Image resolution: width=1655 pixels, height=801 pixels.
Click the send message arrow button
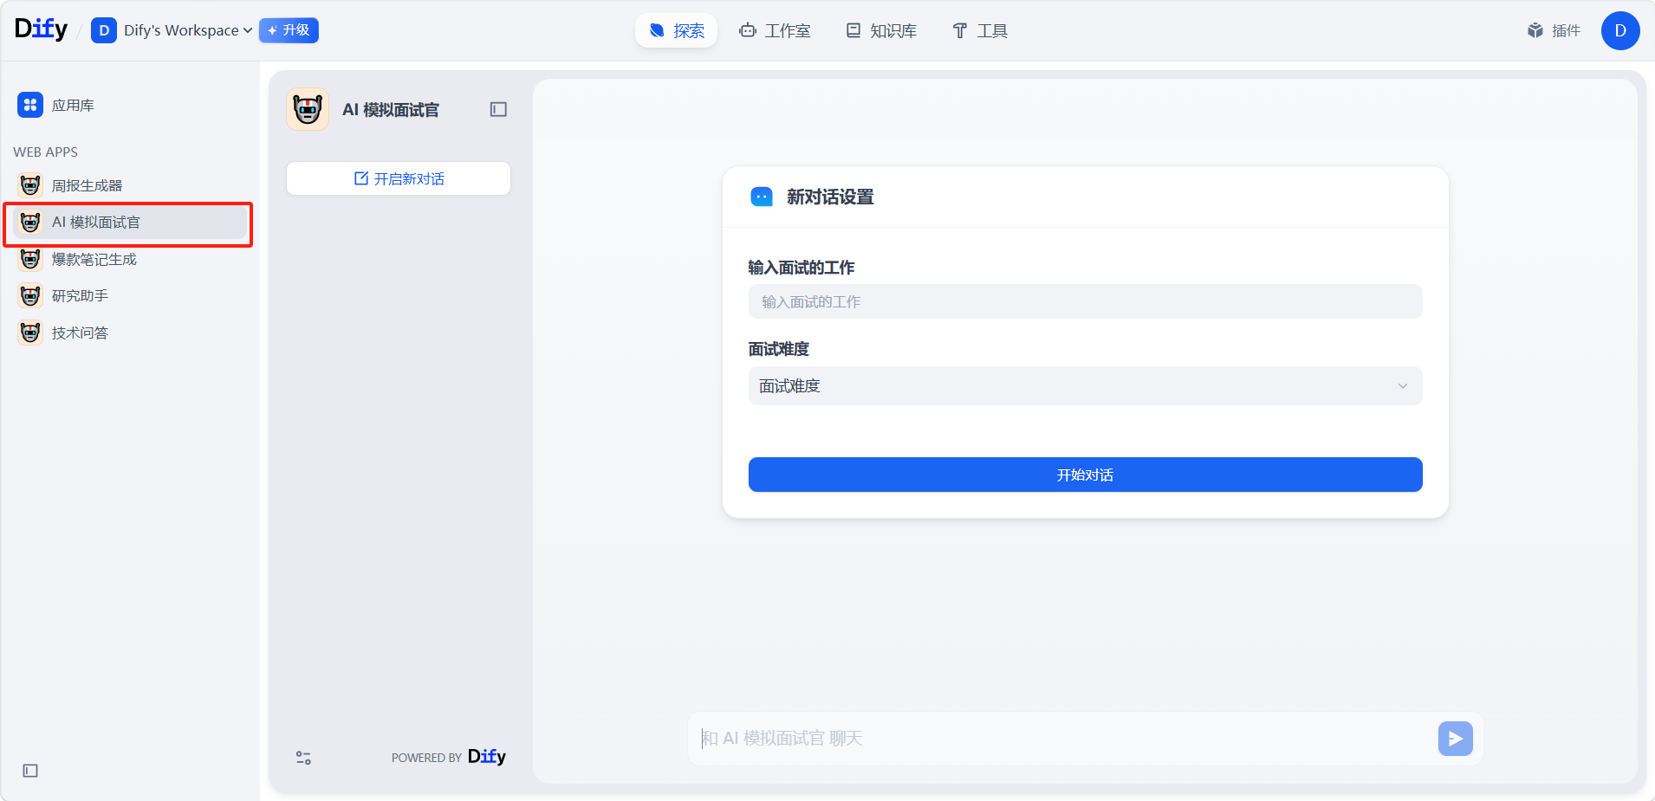pyautogui.click(x=1455, y=739)
